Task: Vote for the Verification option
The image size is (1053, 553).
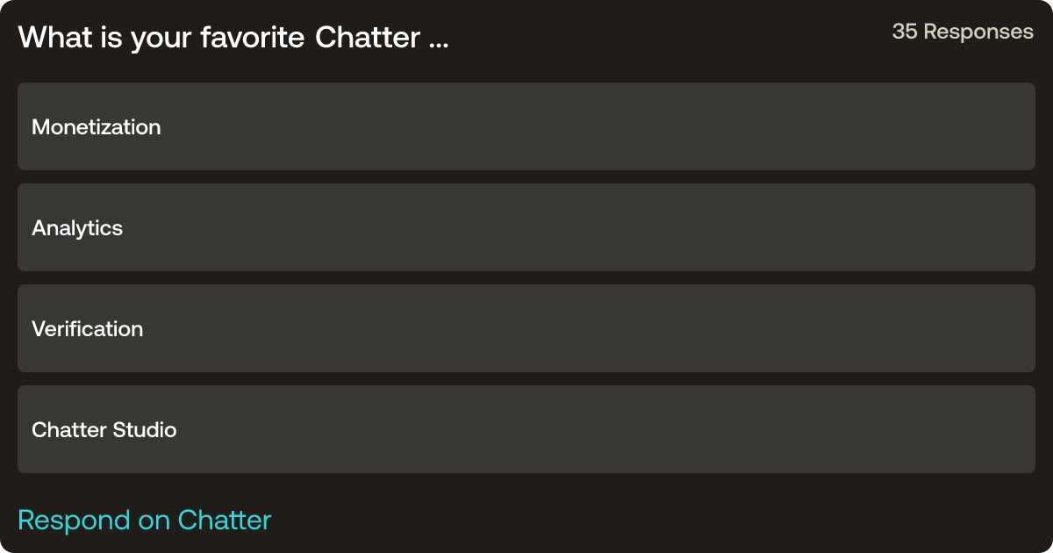Action: [526, 328]
